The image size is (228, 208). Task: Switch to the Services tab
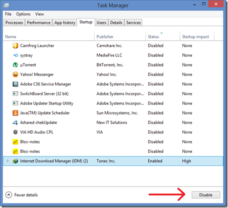133,22
